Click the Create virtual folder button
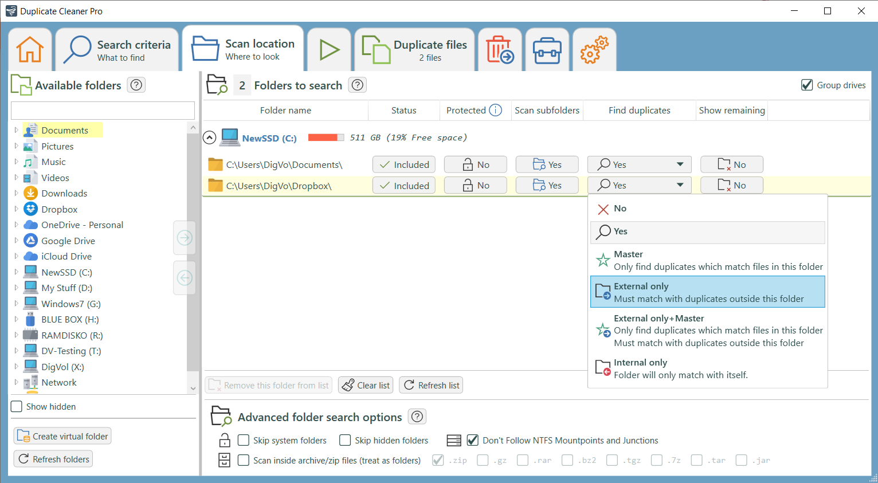The width and height of the screenshot is (878, 483). click(x=62, y=435)
